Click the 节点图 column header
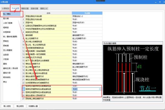 click(87, 13)
